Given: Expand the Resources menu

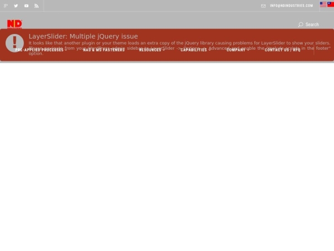Looking at the screenshot, I should point(151,50).
